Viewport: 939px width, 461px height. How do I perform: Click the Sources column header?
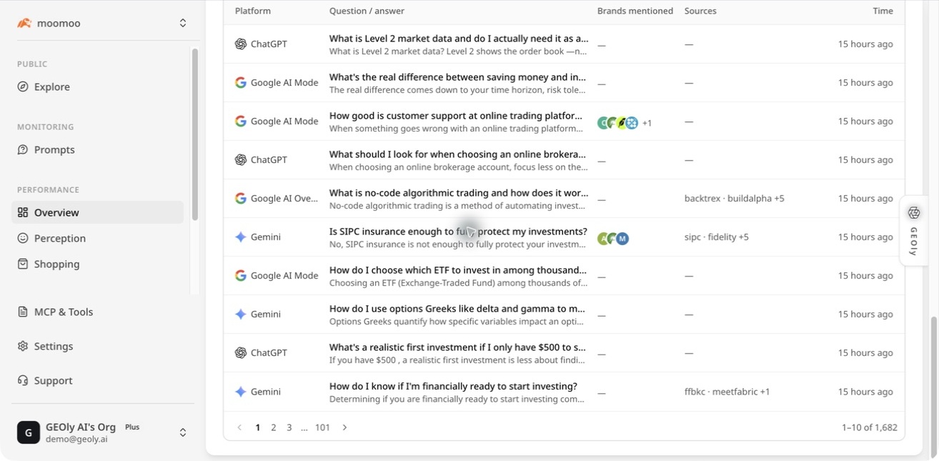pyautogui.click(x=700, y=11)
